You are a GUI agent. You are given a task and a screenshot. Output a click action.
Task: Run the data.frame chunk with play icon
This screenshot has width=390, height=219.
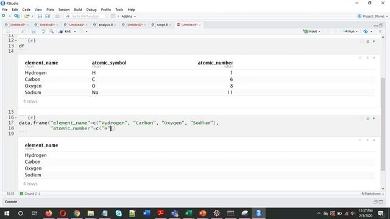pos(374,118)
